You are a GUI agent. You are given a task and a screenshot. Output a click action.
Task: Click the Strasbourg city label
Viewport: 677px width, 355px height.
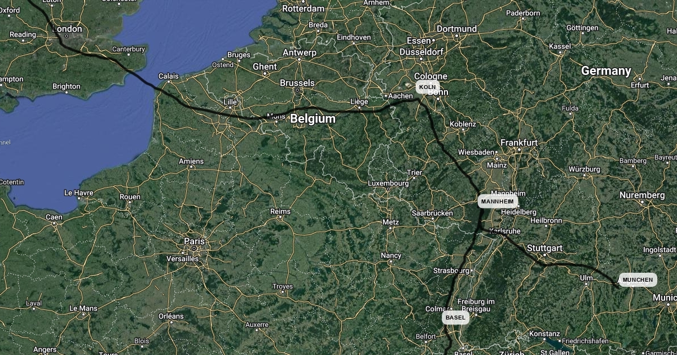(452, 270)
